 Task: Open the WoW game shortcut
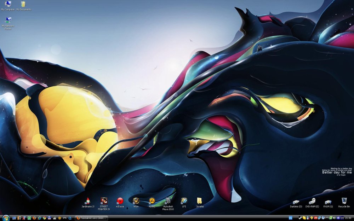(x=136, y=201)
